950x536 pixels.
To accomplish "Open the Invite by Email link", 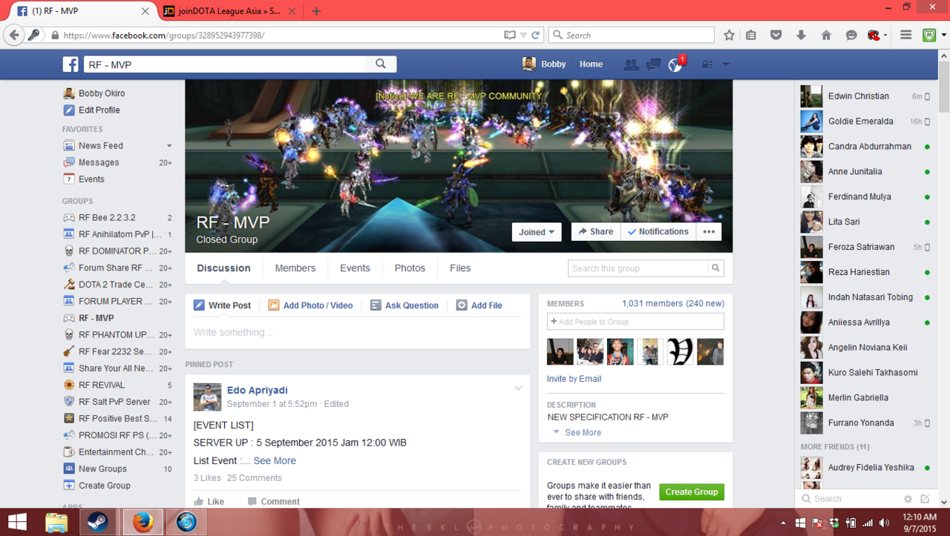I will [x=574, y=379].
